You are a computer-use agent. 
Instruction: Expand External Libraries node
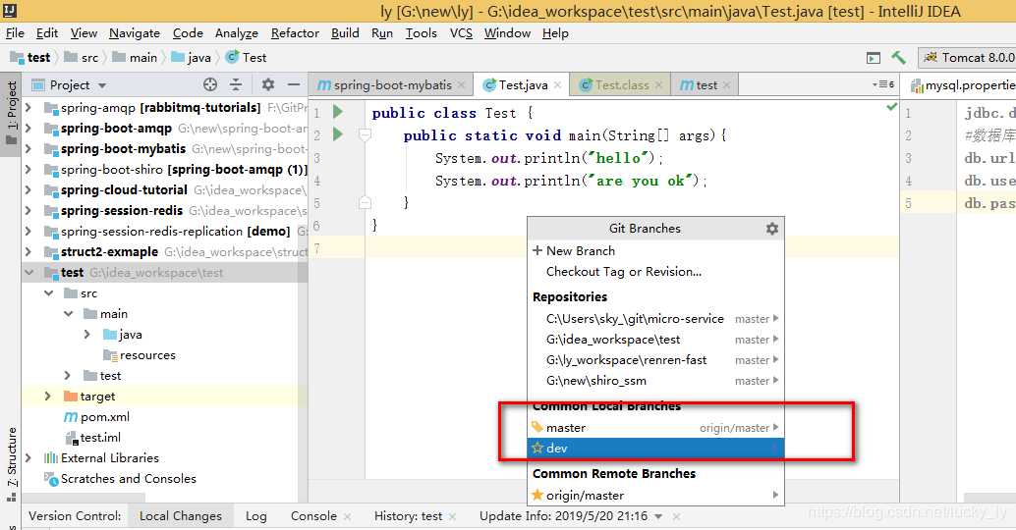[28, 458]
